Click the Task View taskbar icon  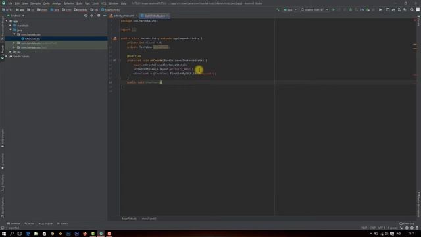pos(20,234)
